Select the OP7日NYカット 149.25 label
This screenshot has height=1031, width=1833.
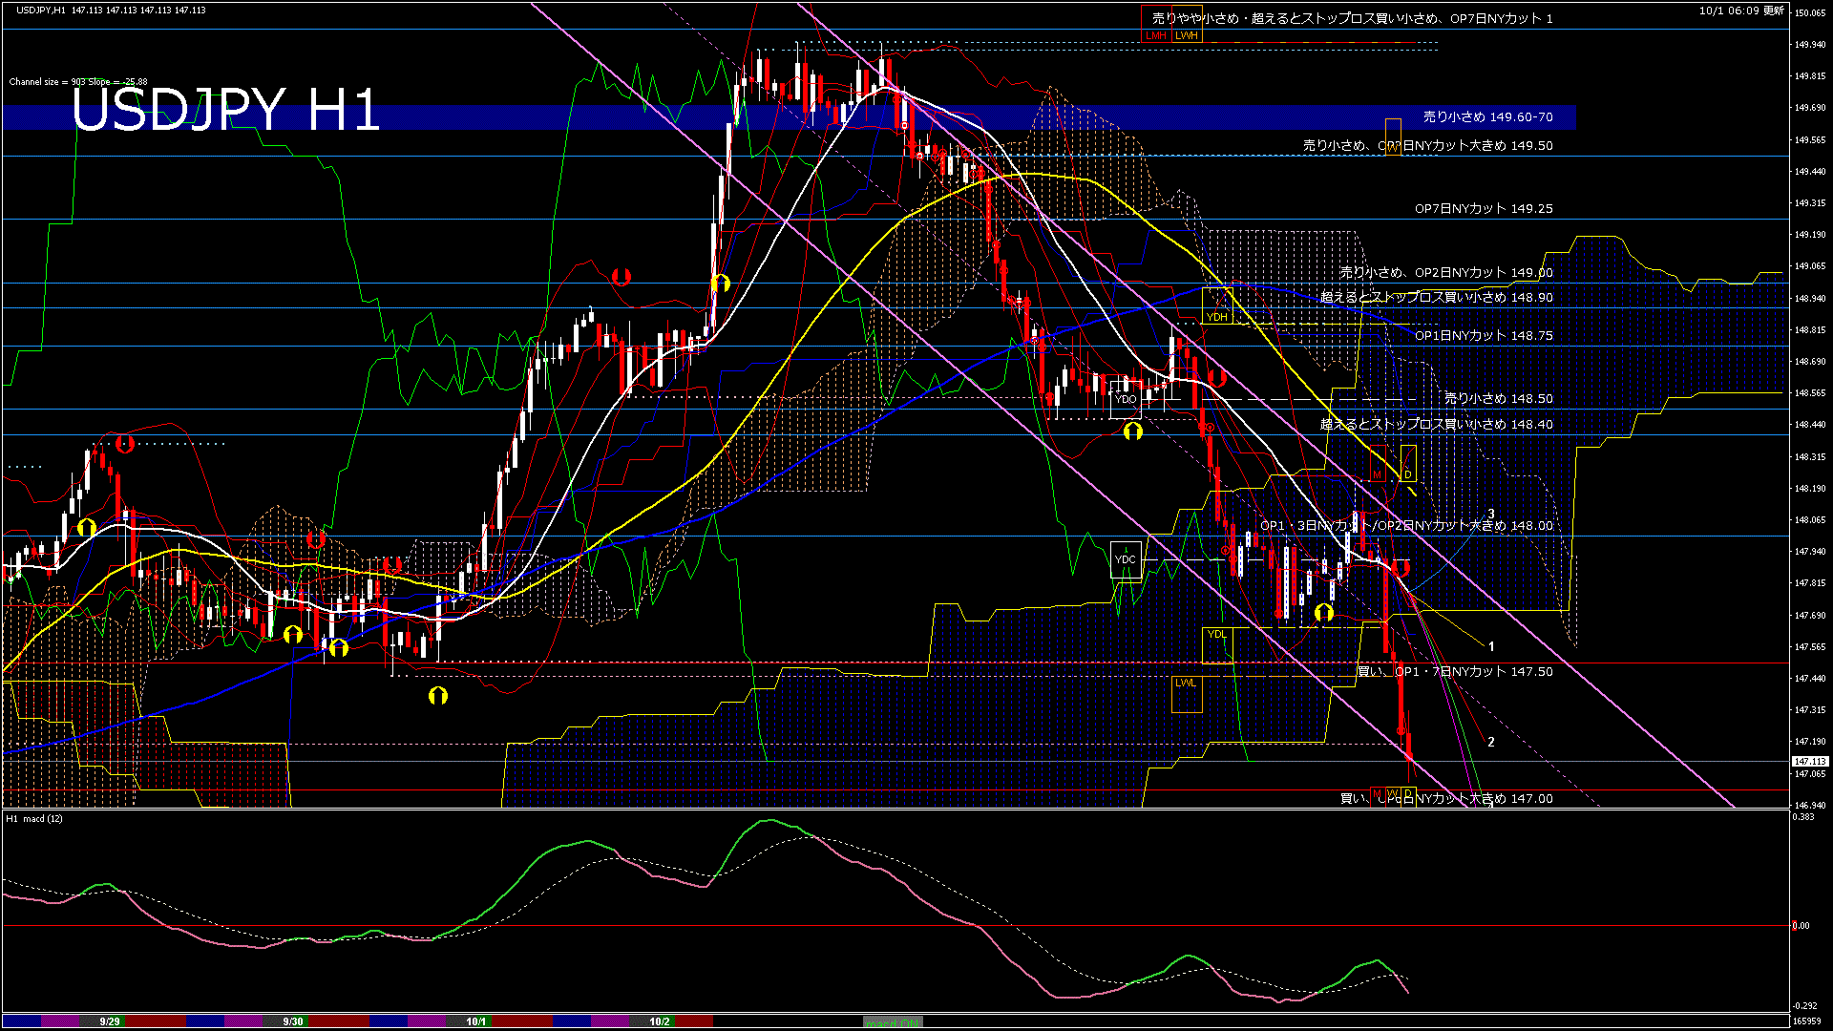pos(1484,208)
